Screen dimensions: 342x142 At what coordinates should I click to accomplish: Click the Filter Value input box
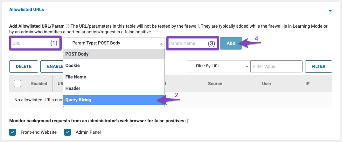276,66
